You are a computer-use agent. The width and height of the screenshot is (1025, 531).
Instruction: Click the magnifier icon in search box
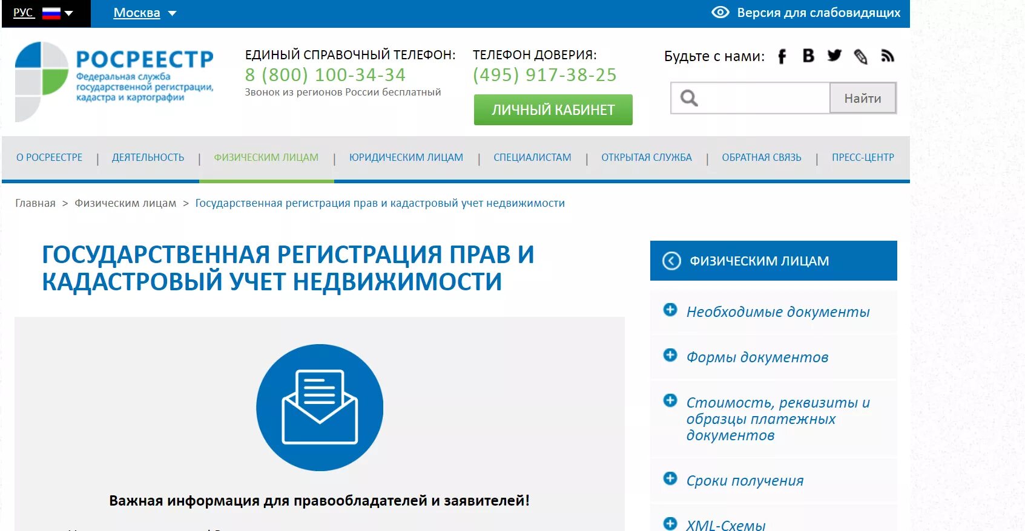pos(689,98)
